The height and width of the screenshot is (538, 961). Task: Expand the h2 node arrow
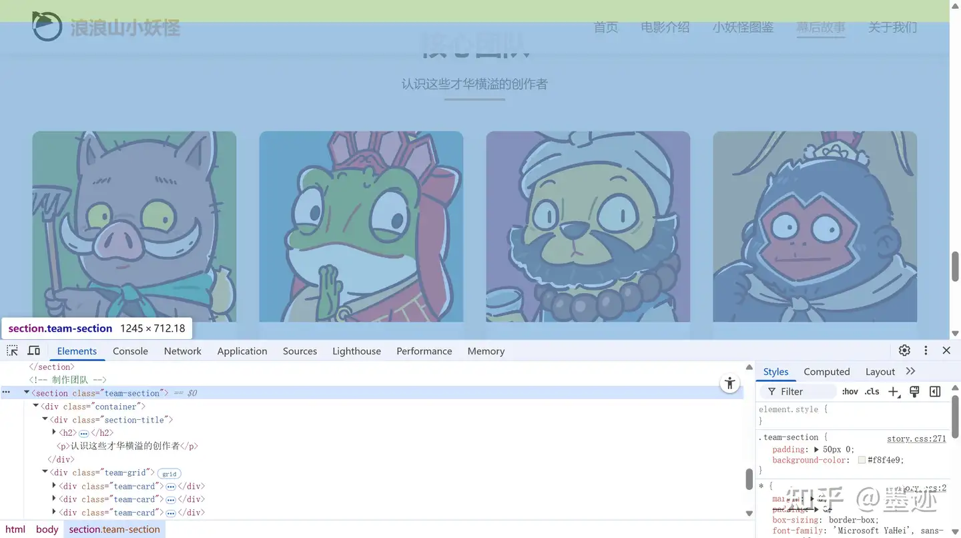(54, 433)
